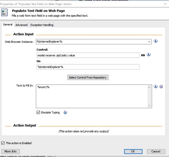Screen dimensions: 169x157
Task: Uncheck This action is Enabled checkbox
Action: 3,143
